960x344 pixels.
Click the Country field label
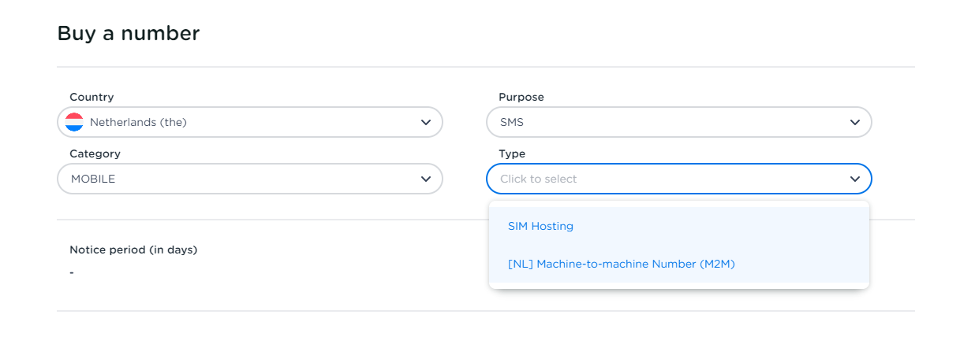click(92, 97)
